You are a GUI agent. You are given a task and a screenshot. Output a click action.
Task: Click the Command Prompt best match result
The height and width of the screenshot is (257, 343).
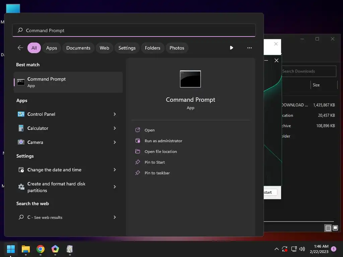click(68, 82)
